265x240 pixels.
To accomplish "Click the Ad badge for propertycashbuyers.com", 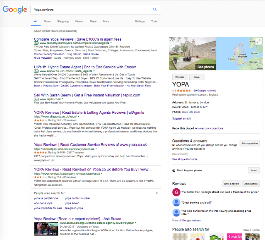I will pyautogui.click(x=36, y=43).
